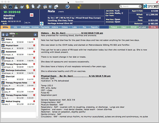Viewport: 159px width, 123px height.
Task: Delete the History note red minus
Action: pyautogui.click(x=34, y=39)
